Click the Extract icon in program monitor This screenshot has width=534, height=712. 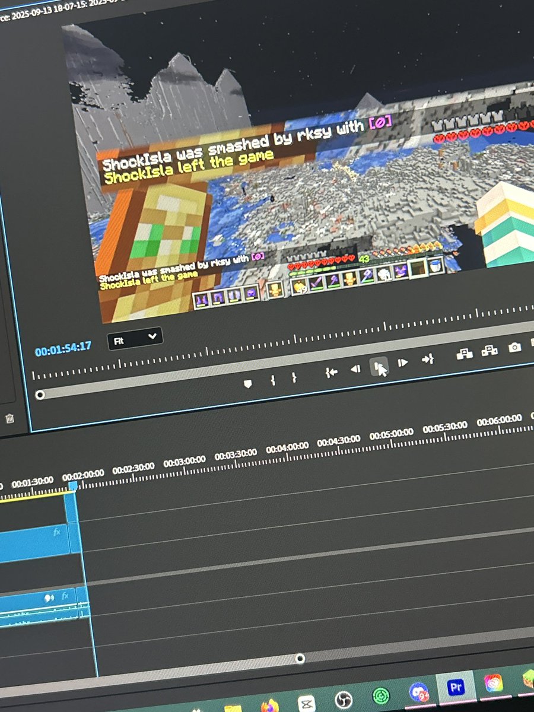point(490,351)
